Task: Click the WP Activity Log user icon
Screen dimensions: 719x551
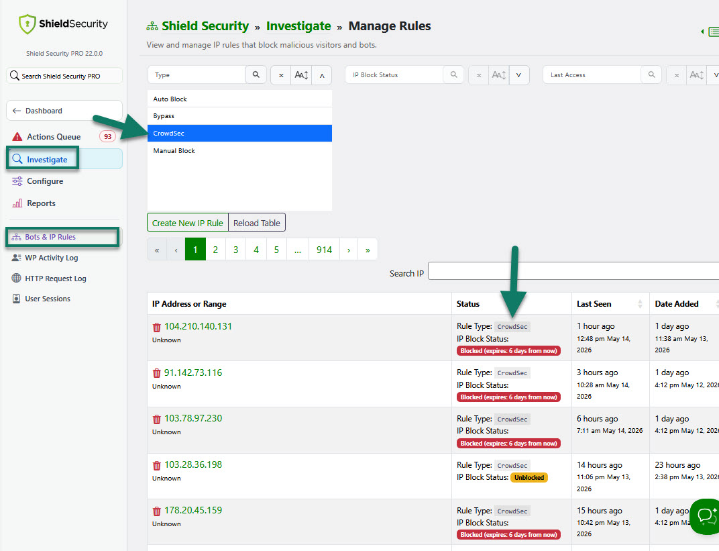Action: pyautogui.click(x=16, y=258)
